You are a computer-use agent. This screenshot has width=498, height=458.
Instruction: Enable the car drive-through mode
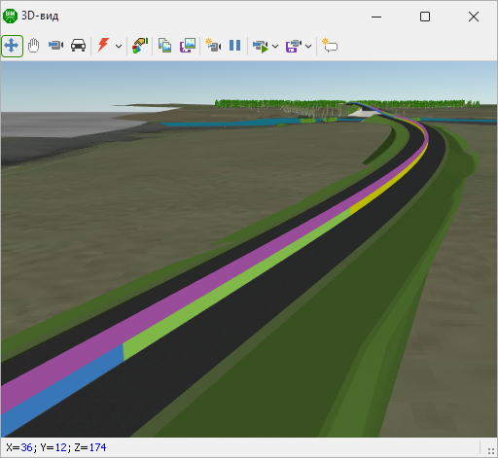coord(78,46)
